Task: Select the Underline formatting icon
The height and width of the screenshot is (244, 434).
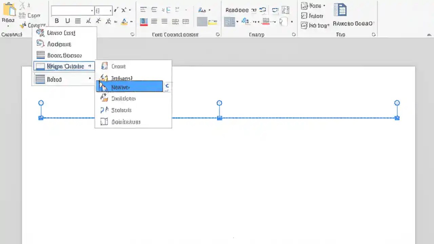Action: pyautogui.click(x=67, y=21)
